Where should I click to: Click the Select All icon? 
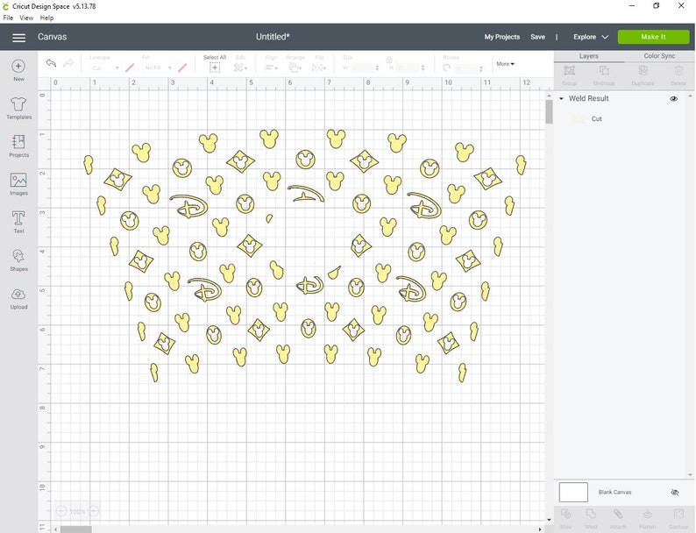215,68
